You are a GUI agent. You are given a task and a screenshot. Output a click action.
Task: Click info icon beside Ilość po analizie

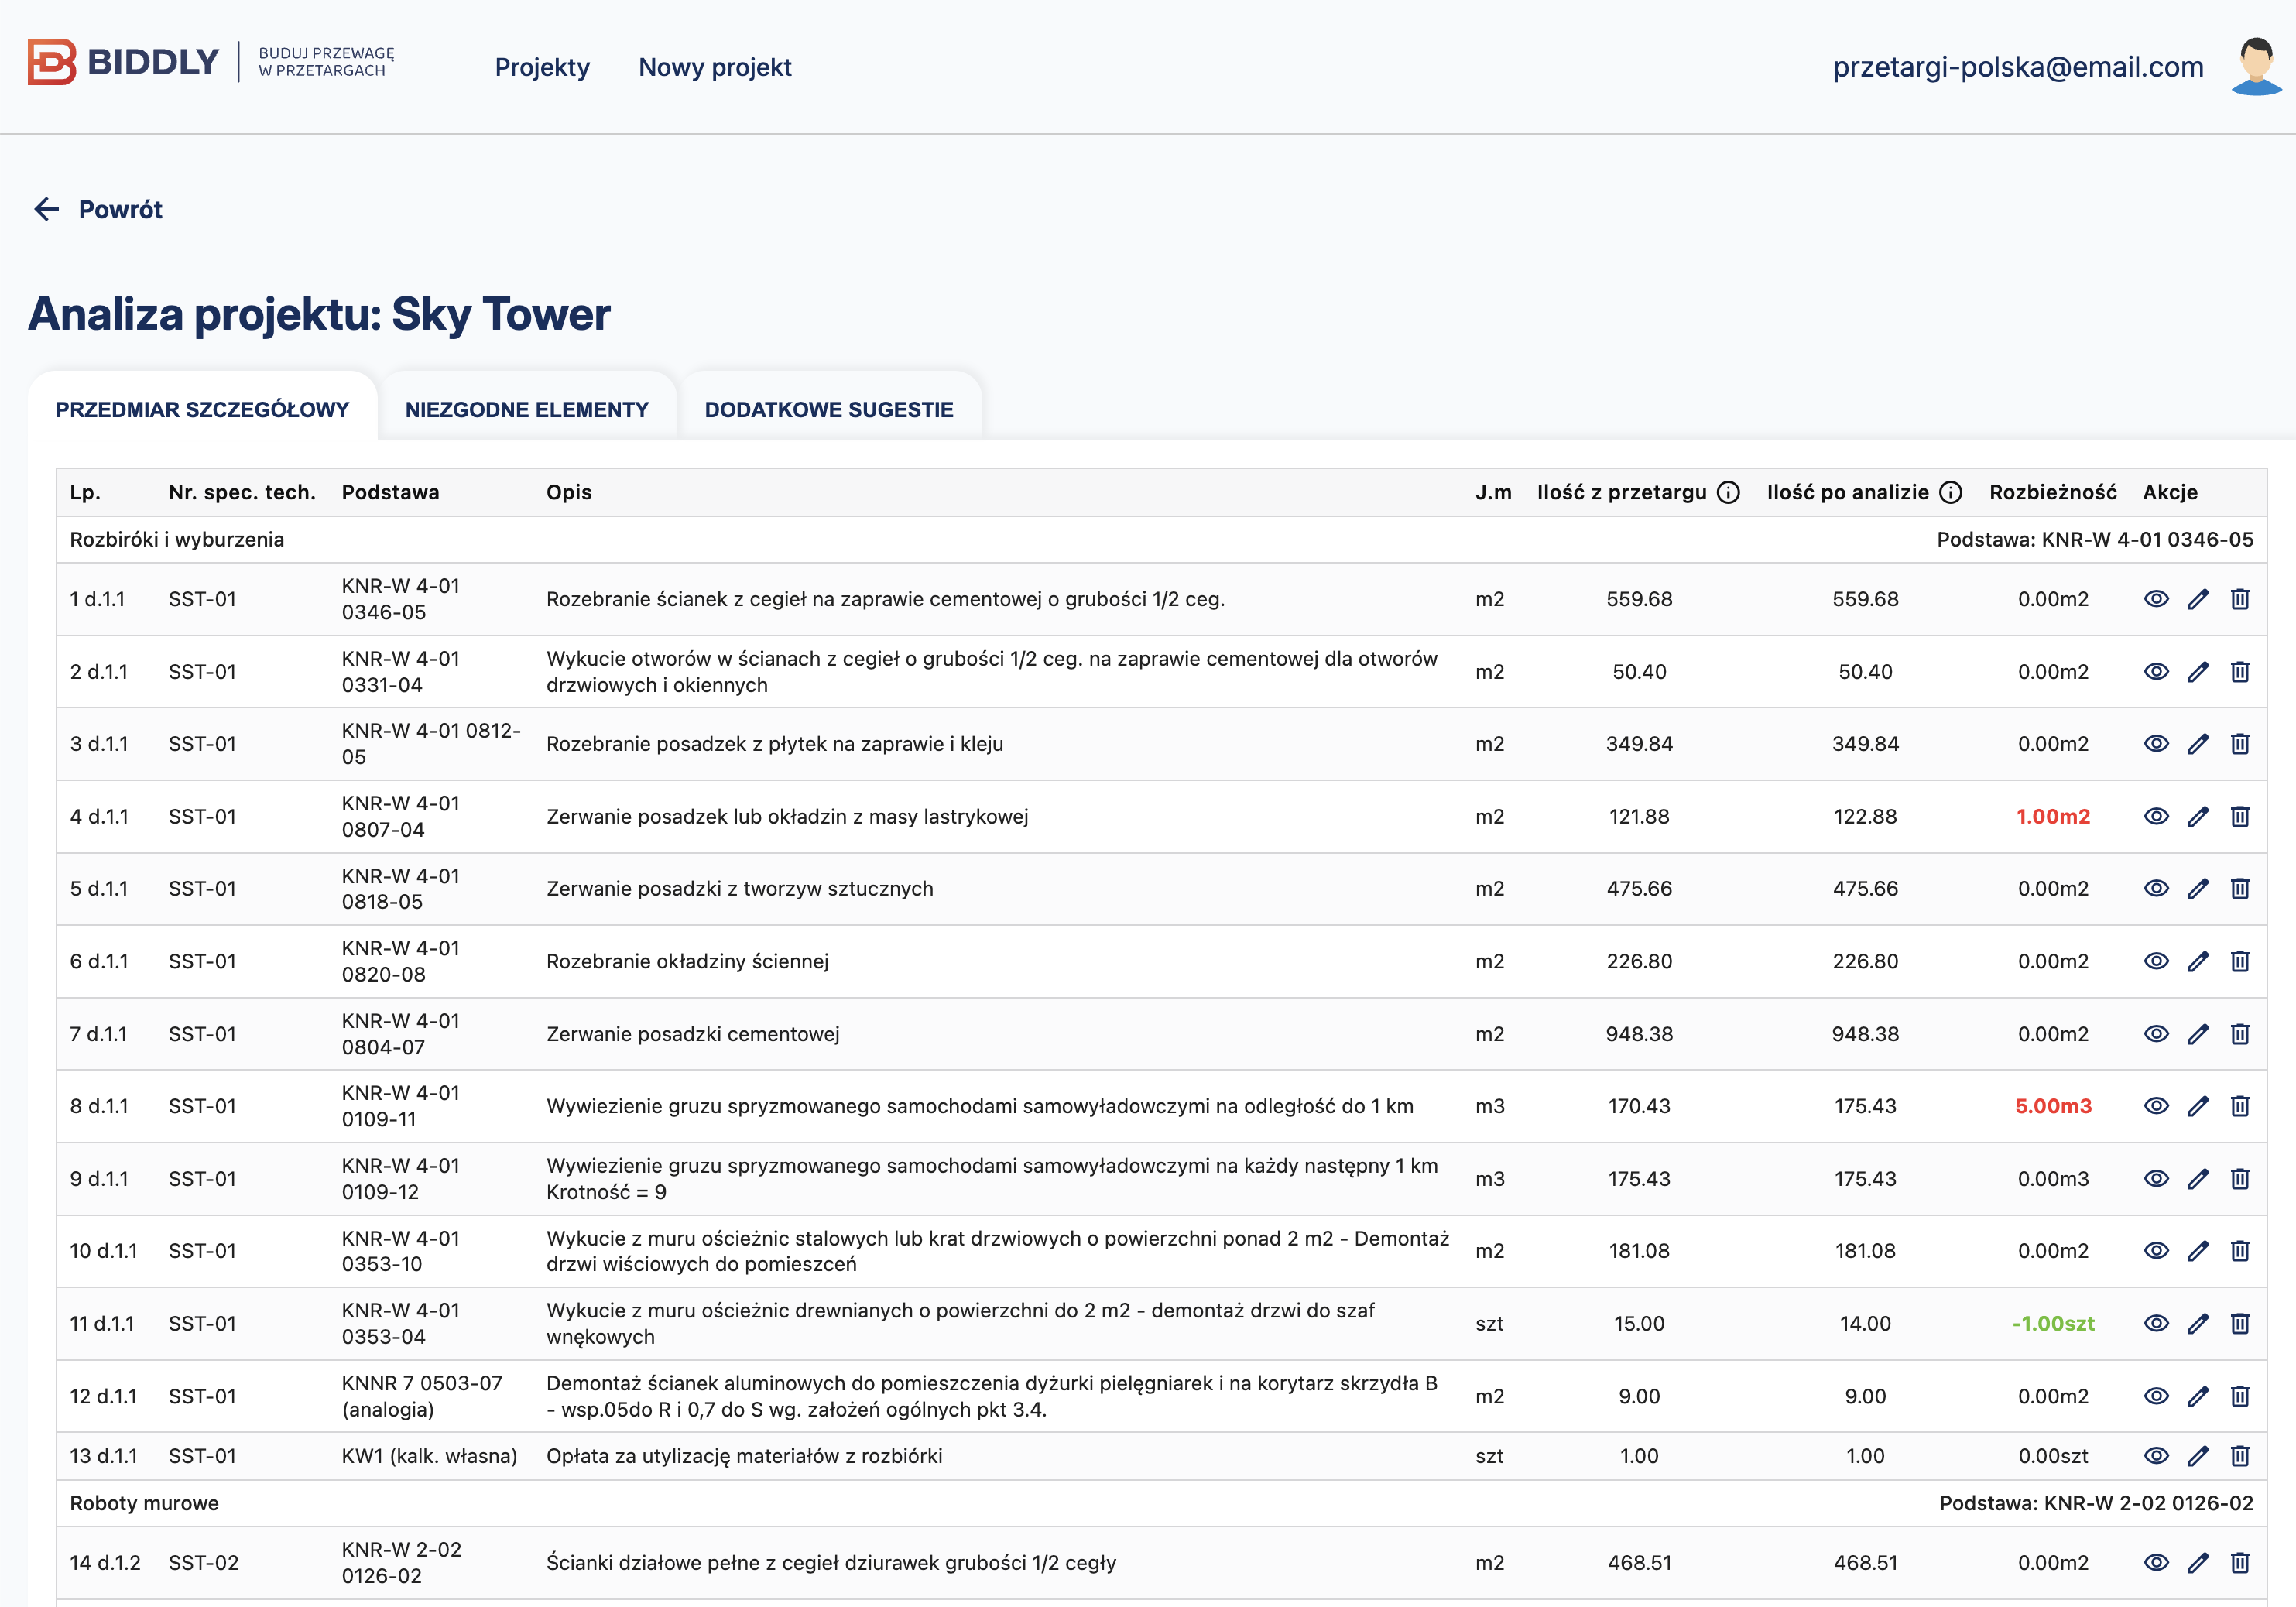[x=1950, y=492]
